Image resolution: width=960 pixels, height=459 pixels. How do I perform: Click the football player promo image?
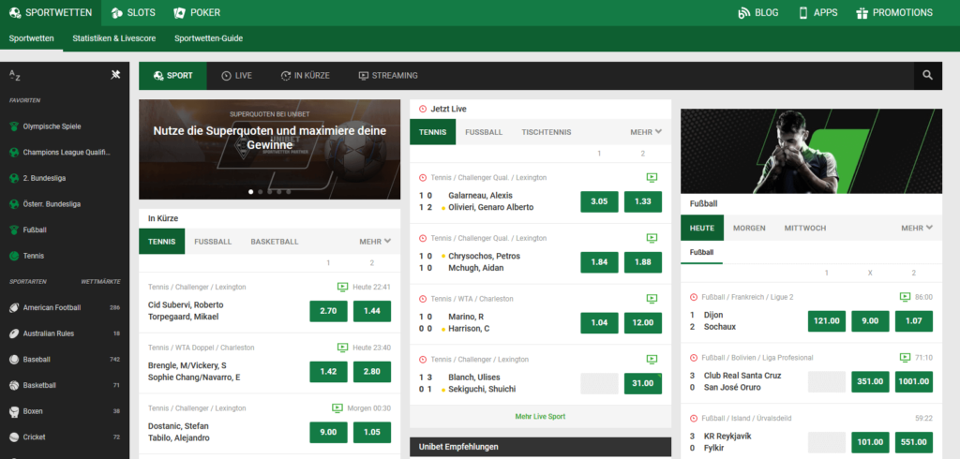[811, 151]
